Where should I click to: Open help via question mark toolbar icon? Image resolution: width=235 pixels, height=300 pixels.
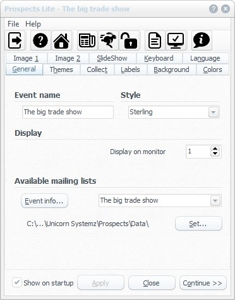click(40, 40)
